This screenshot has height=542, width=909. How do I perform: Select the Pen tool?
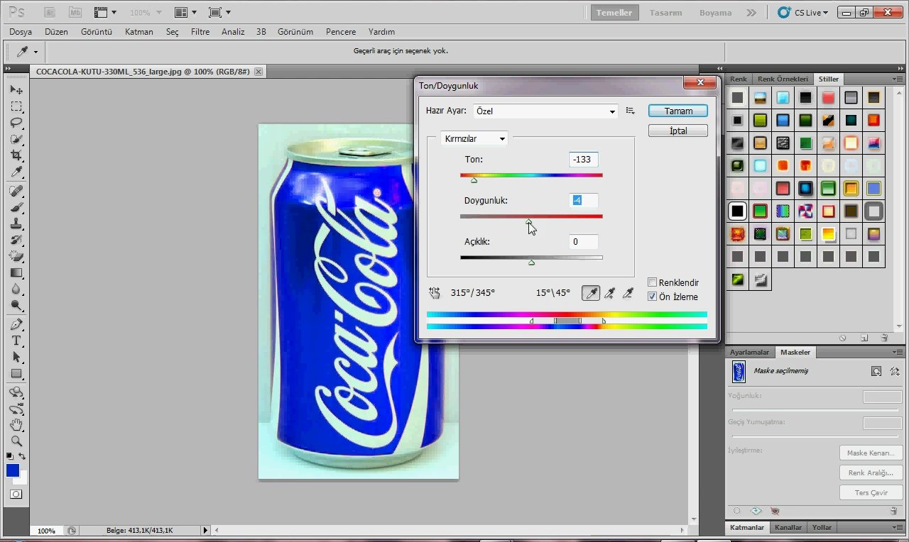[16, 324]
